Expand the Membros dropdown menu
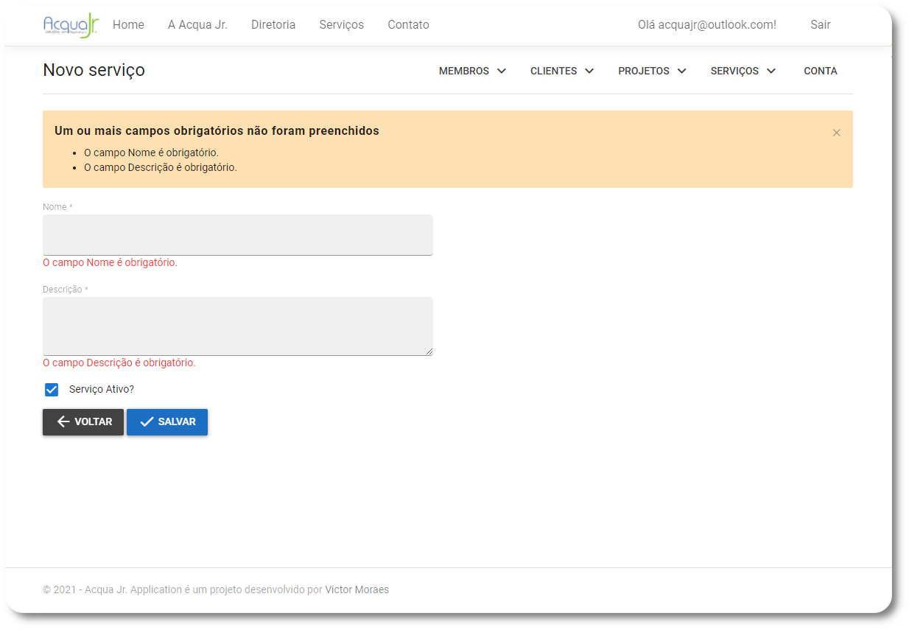Screen dimensions: 909x630 pyautogui.click(x=472, y=71)
